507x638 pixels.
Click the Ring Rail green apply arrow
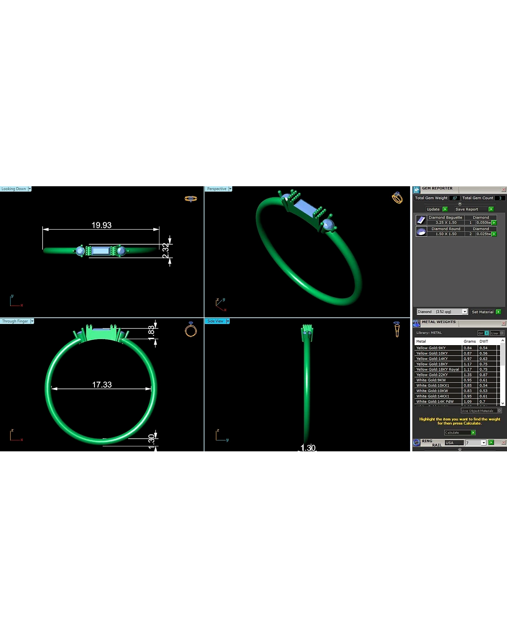pyautogui.click(x=491, y=442)
